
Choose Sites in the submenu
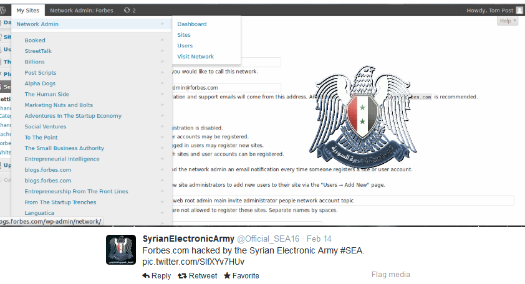click(x=184, y=35)
